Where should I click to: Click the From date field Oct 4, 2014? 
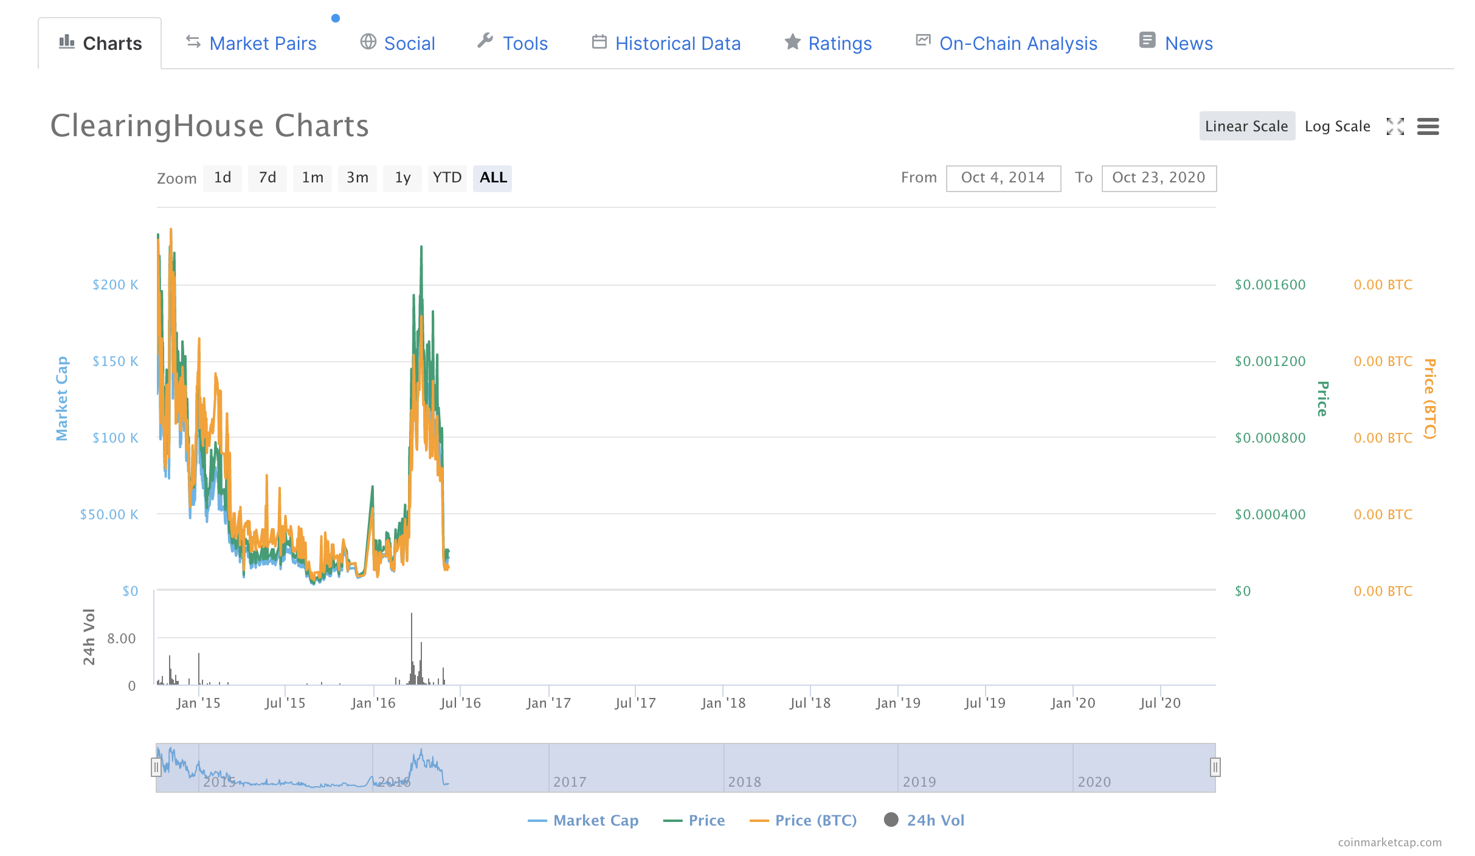click(x=1003, y=178)
